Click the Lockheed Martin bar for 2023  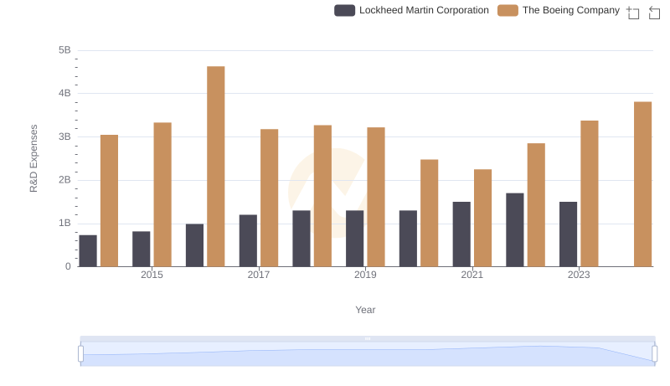tap(569, 234)
